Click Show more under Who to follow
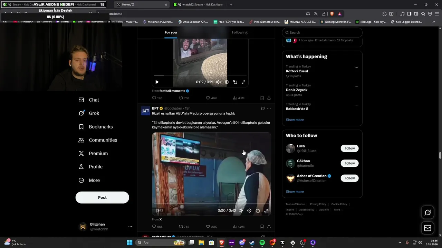This screenshot has height=248, width=442. pyautogui.click(x=295, y=192)
